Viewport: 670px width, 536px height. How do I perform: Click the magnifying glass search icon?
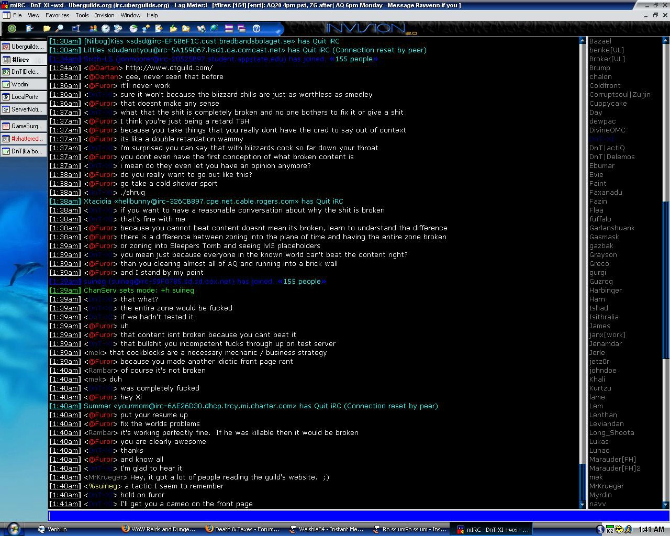(60, 28)
